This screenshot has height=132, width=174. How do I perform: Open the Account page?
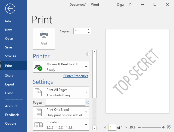14,106
